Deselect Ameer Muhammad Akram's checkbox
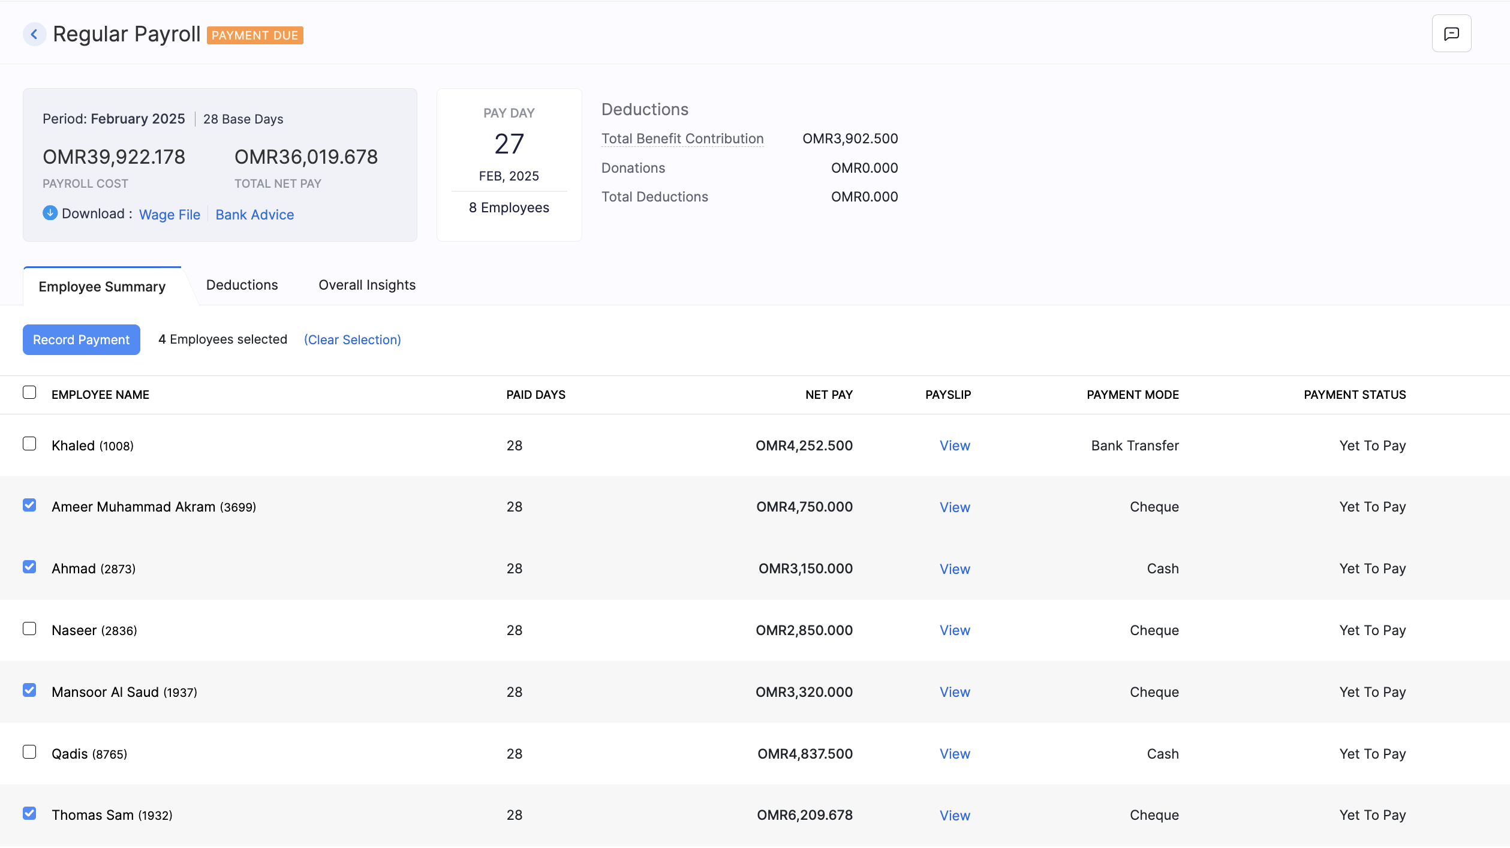 pyautogui.click(x=30, y=506)
